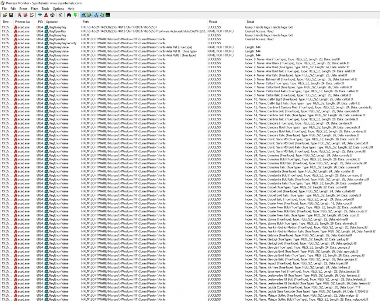Image resolution: width=380 pixels, height=301 pixels.
Task: Click the Open folder toolbar icon
Action: pos(5,15)
